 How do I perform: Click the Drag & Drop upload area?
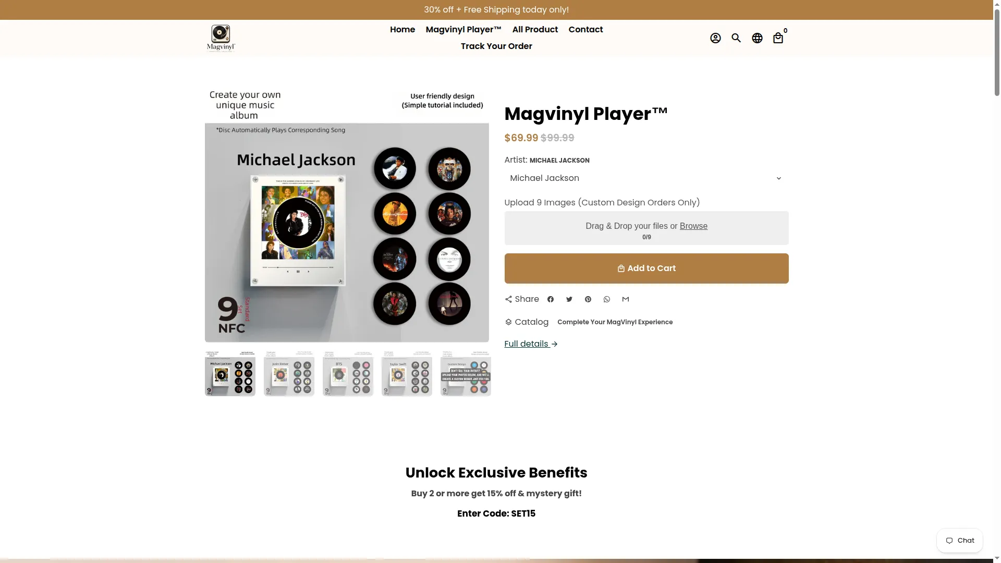click(x=646, y=228)
